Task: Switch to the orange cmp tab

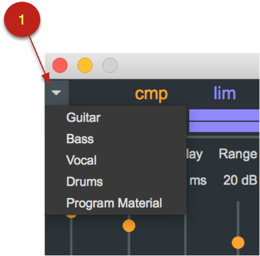Action: click(x=151, y=94)
